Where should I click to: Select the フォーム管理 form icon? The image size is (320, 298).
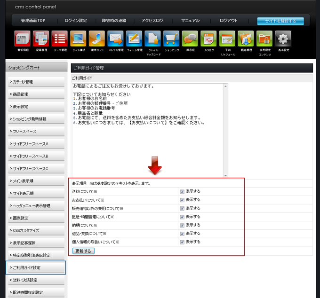134,39
